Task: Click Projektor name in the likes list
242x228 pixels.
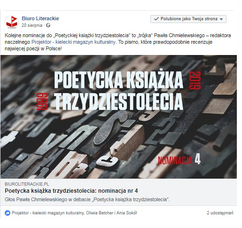Action: click(x=48, y=213)
